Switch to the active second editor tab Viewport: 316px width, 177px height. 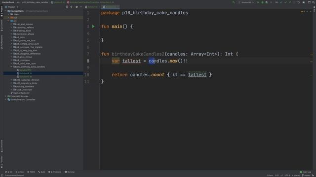111,7
